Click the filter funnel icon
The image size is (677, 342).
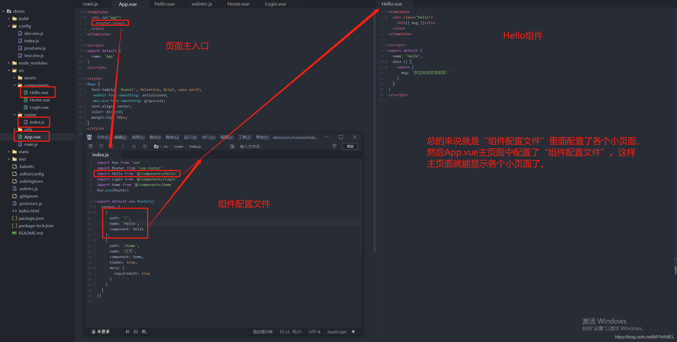coord(334,146)
